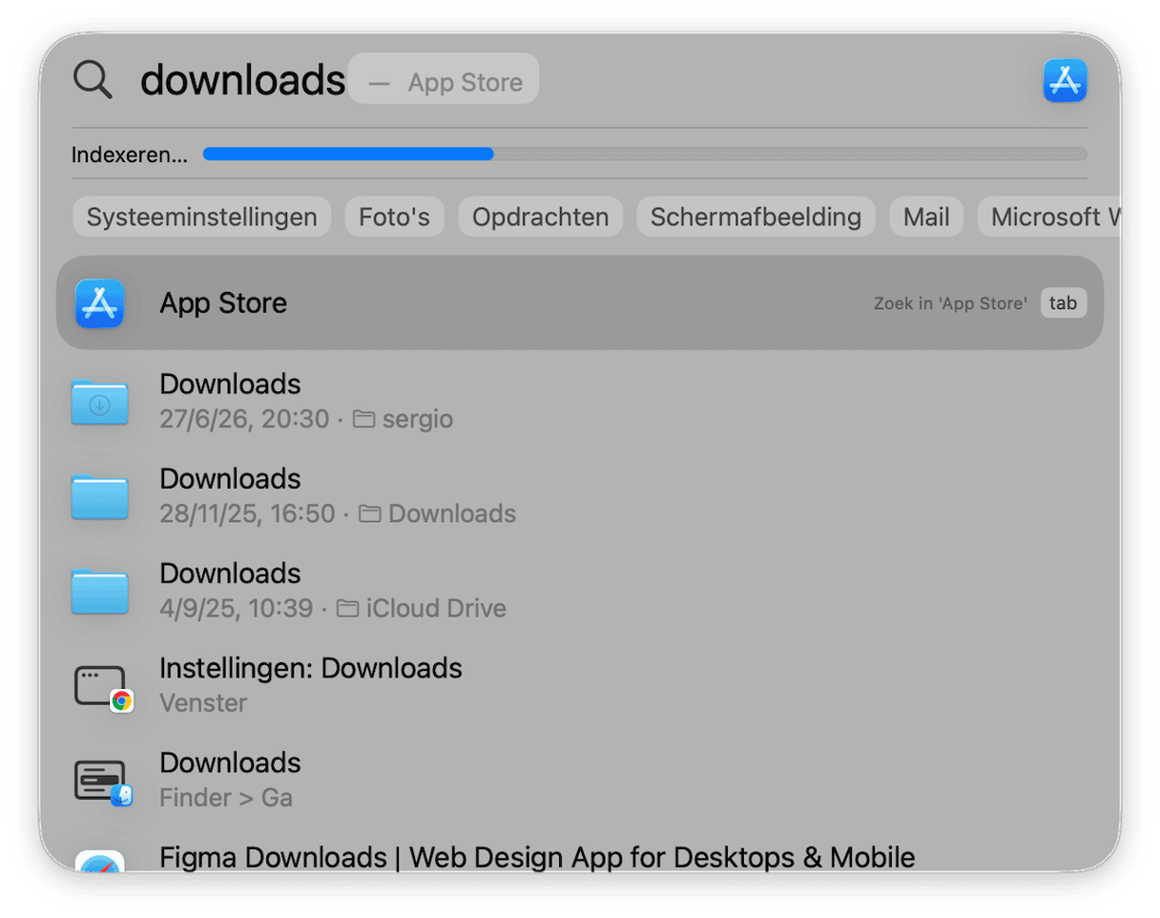This screenshot has height=918, width=1160.
Task: Click the 'Finder > Ga' subtitle
Action: [x=226, y=798]
